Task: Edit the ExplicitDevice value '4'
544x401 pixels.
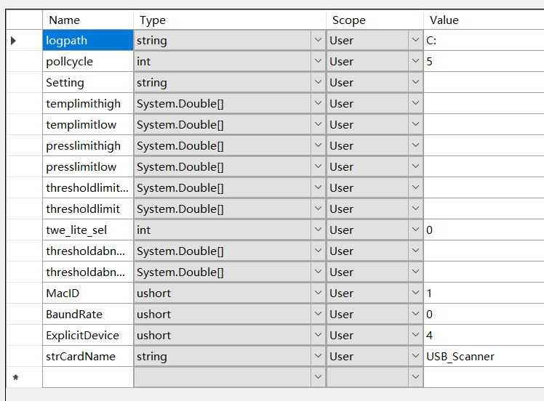Action: [484, 335]
